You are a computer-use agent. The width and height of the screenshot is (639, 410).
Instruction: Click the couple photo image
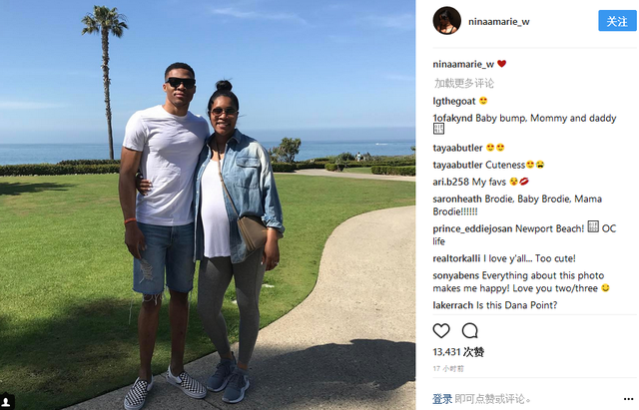tap(208, 205)
